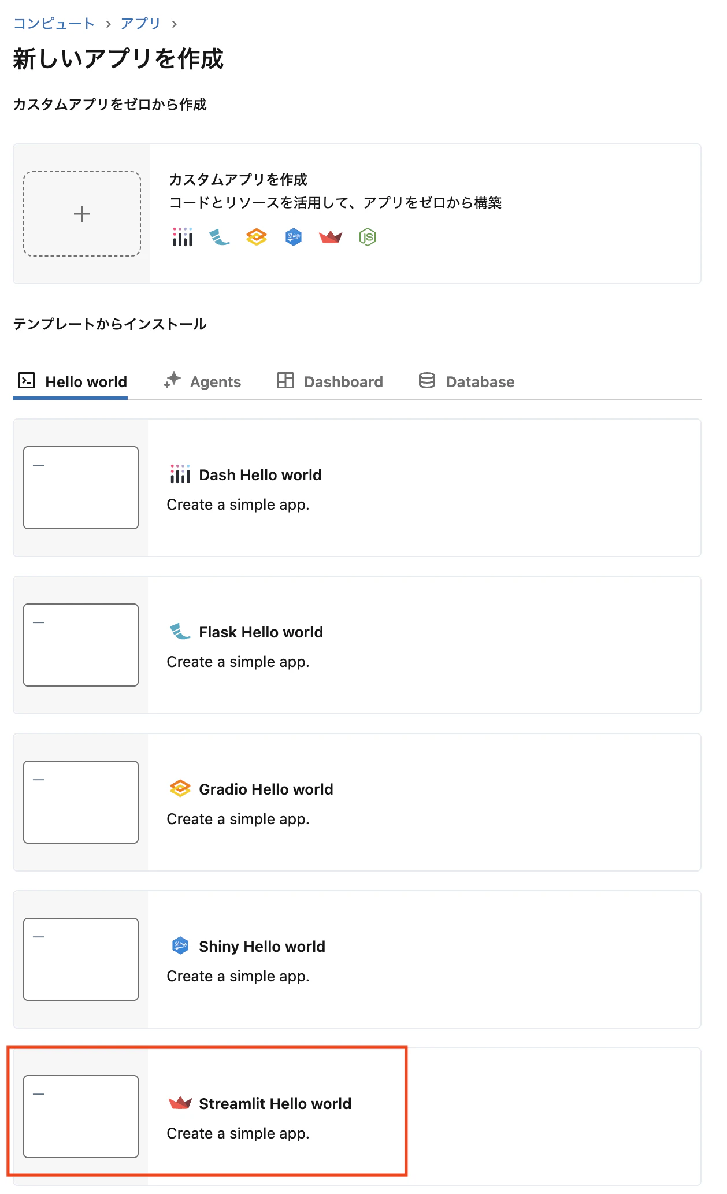The width and height of the screenshot is (727, 1194).
Task: Click the Gradio logo beside Gradio Hello world
Action: point(180,789)
